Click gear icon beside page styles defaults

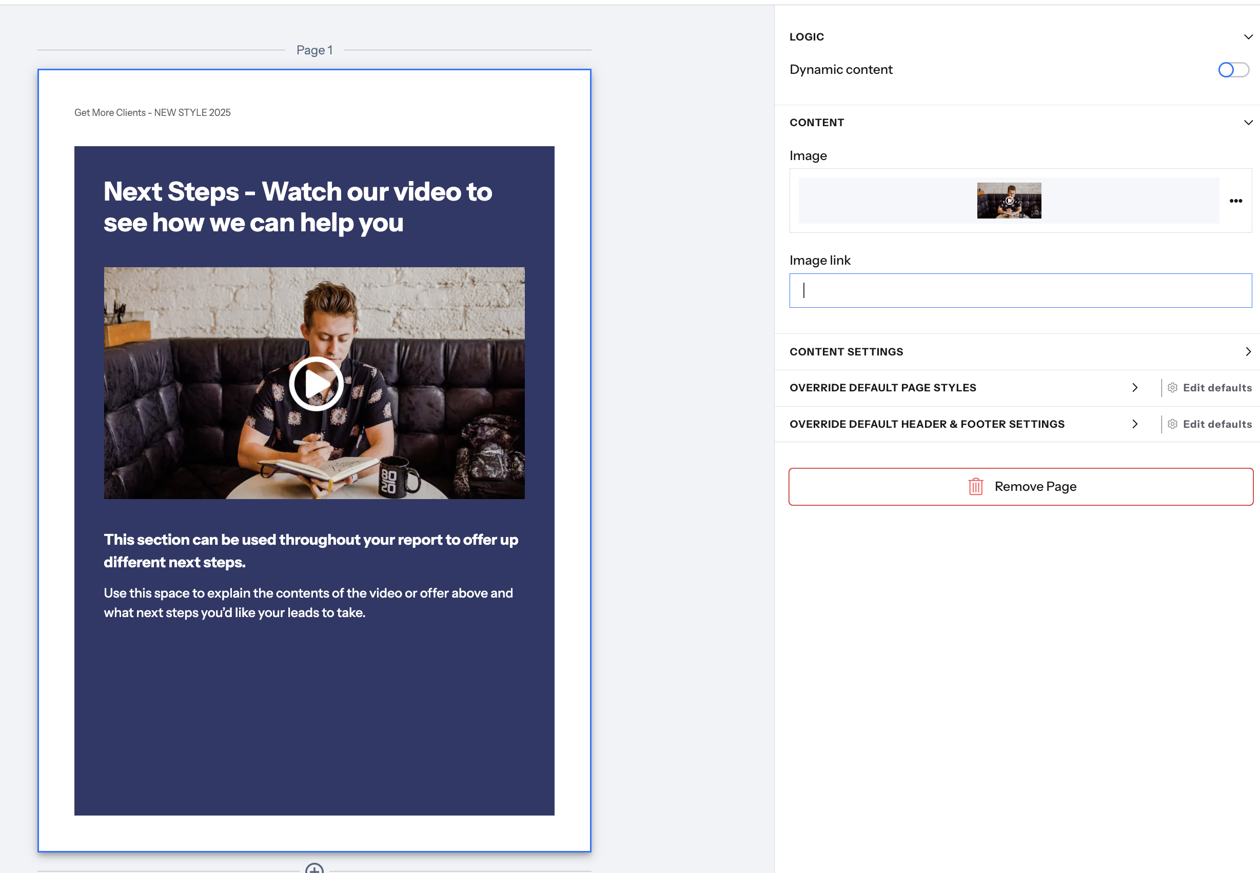coord(1172,388)
